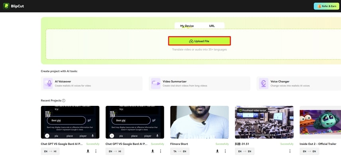The width and height of the screenshot is (341, 158).
Task: Click the Filmora Short project title
Action: [x=179, y=144]
